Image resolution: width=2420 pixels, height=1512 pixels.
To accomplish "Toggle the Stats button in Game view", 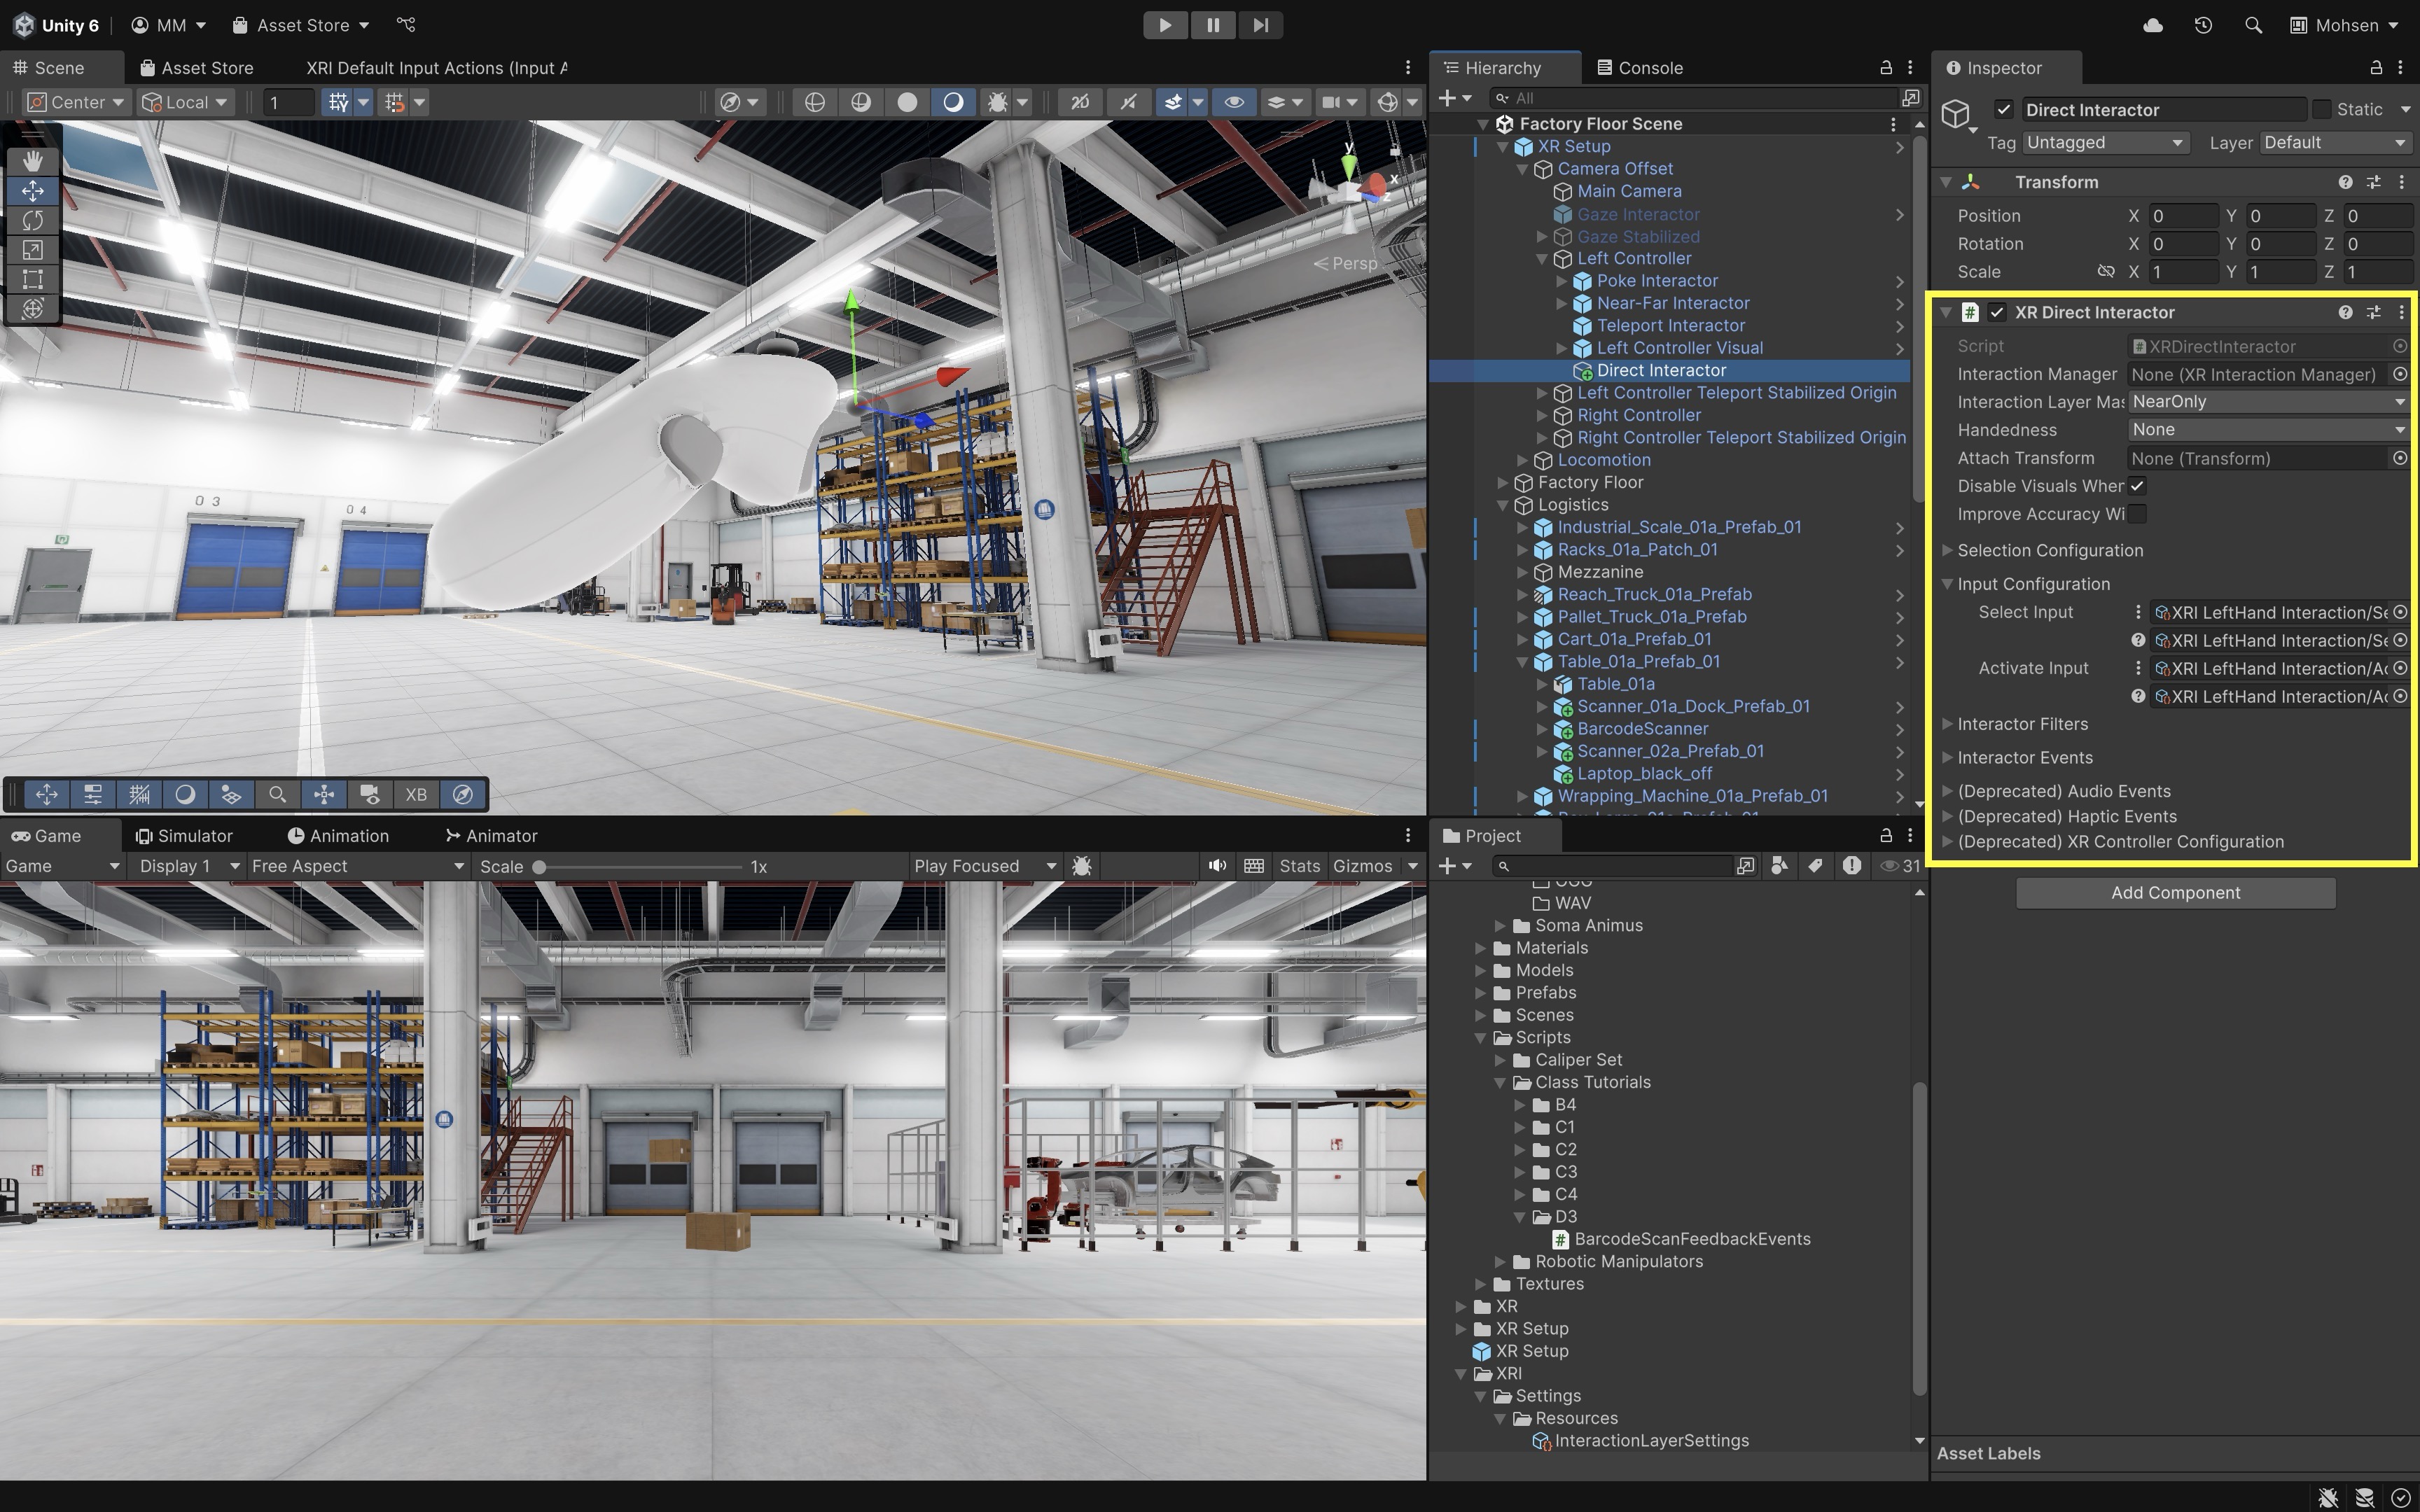I will [1299, 866].
